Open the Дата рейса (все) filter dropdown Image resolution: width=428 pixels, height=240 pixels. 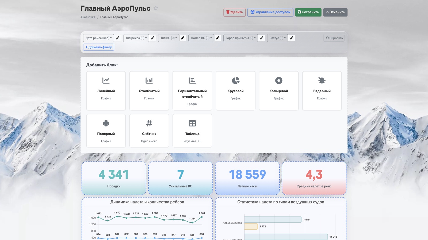point(98,38)
